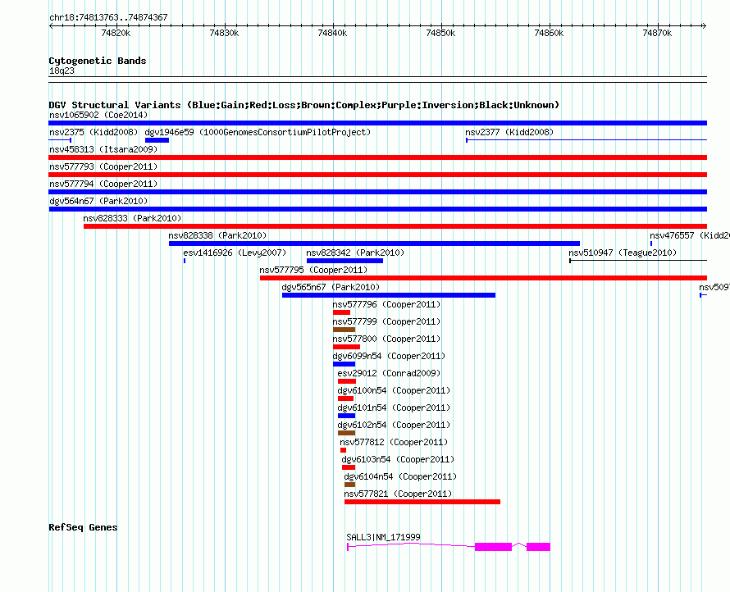Click the nsv577821 (Cooper2011) red bar

pos(422,502)
